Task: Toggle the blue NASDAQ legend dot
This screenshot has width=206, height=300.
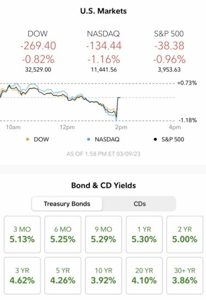Action: pyautogui.click(x=88, y=140)
